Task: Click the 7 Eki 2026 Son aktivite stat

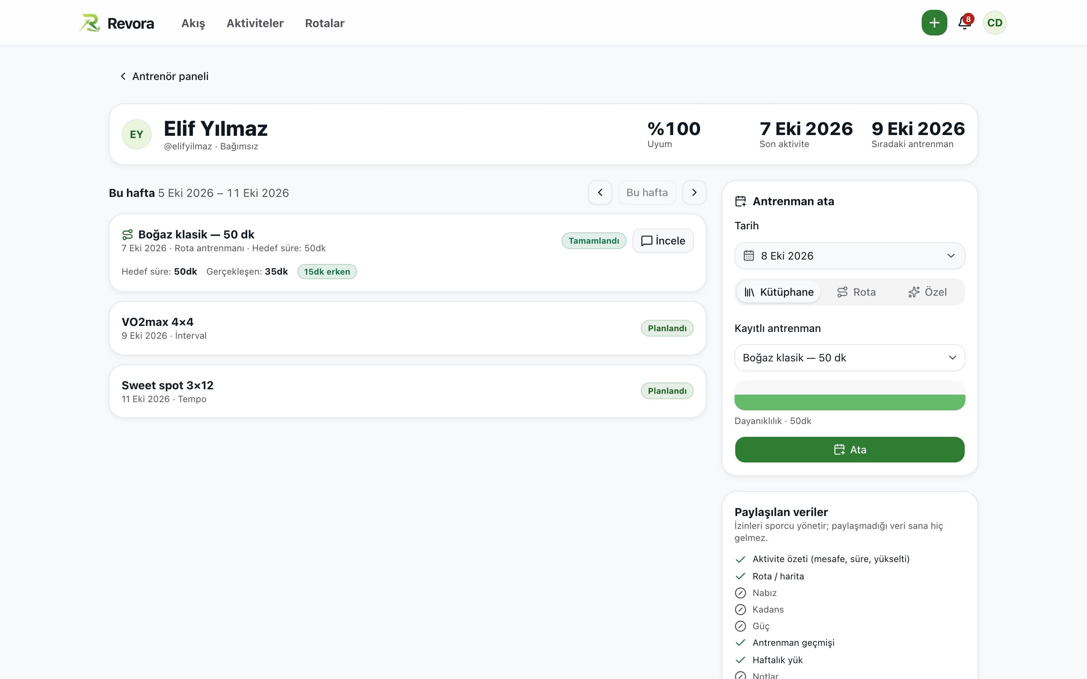Action: coord(806,134)
